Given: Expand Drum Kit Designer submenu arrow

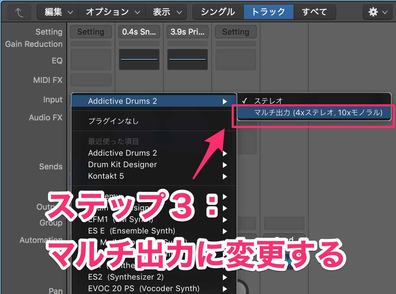Looking at the screenshot, I should [225, 165].
